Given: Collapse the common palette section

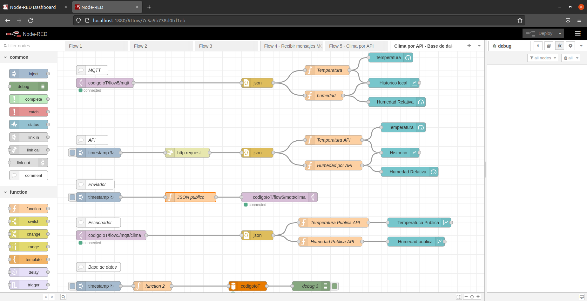Looking at the screenshot, I should click(x=5, y=57).
